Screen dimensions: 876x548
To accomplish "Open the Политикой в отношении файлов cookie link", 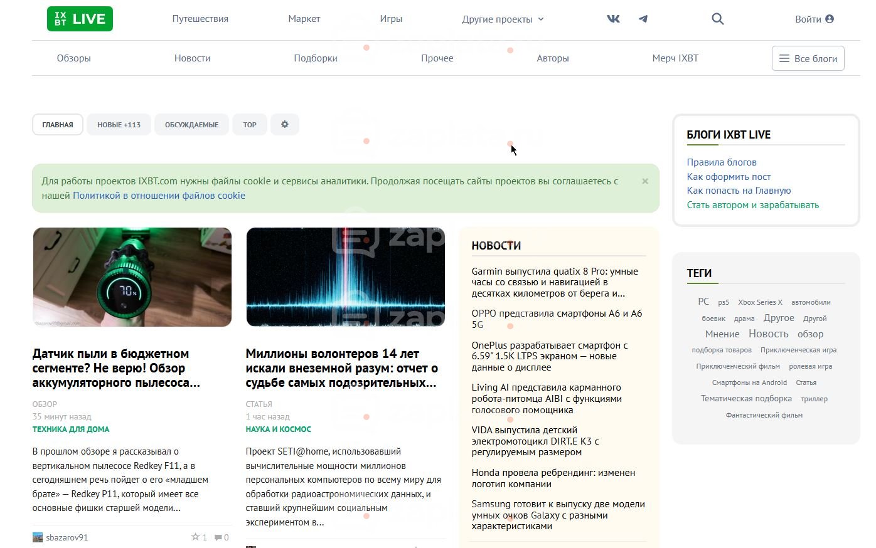I will [x=159, y=196].
